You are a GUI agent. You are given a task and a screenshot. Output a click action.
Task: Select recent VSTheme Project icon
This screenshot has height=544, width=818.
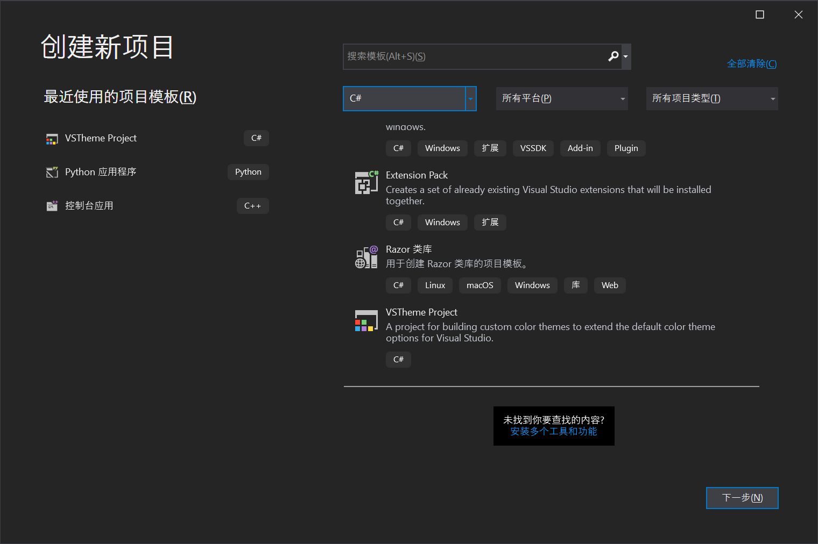pos(52,139)
